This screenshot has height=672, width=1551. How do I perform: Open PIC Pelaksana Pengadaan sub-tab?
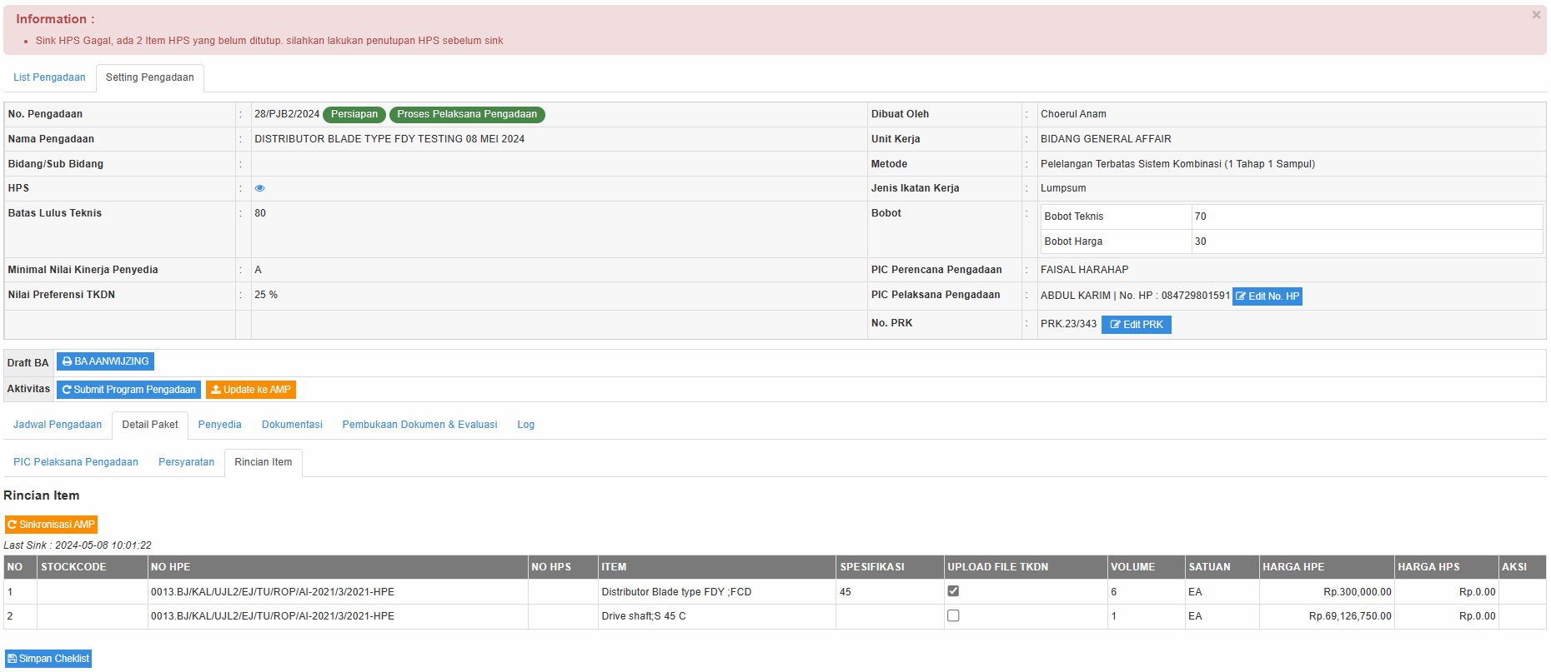click(x=76, y=462)
